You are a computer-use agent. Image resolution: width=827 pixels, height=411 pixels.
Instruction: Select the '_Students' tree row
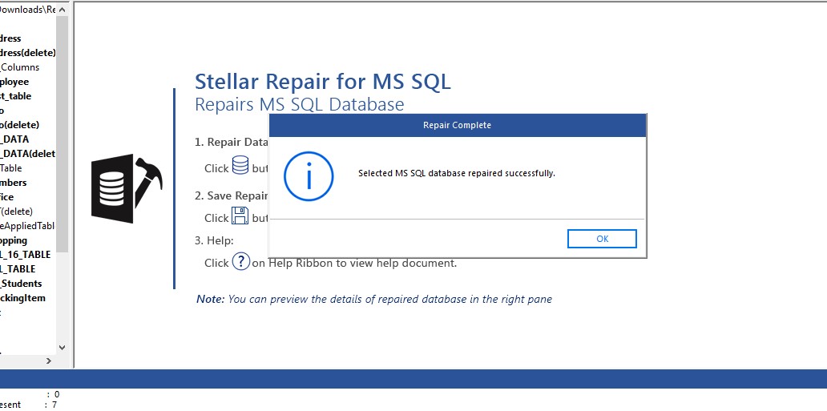coord(21,284)
